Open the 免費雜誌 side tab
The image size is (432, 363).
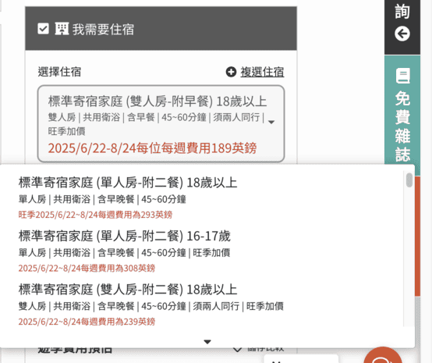pos(402,115)
